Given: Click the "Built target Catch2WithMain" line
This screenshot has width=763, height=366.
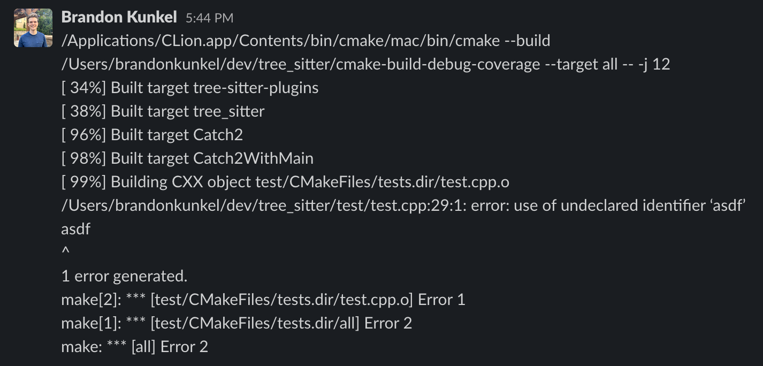Looking at the screenshot, I should click(187, 158).
